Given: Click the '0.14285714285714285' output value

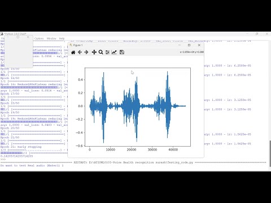Looking at the screenshot, I should coord(16,156).
